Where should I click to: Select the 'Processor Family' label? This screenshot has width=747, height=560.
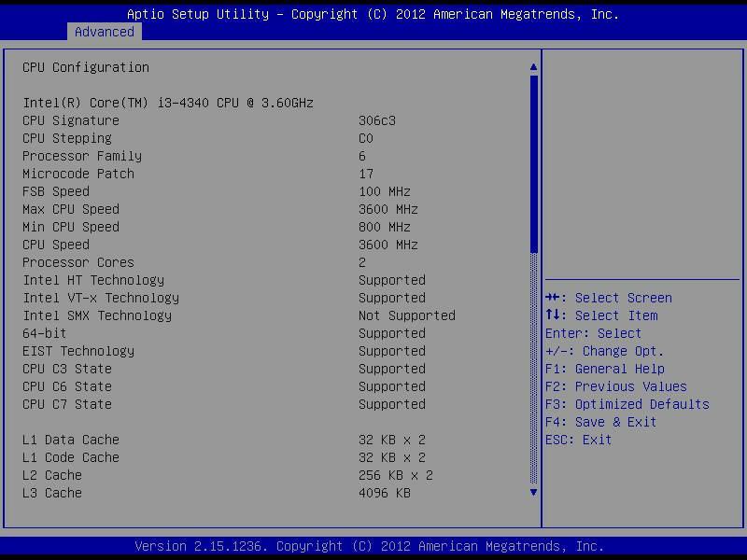click(82, 156)
